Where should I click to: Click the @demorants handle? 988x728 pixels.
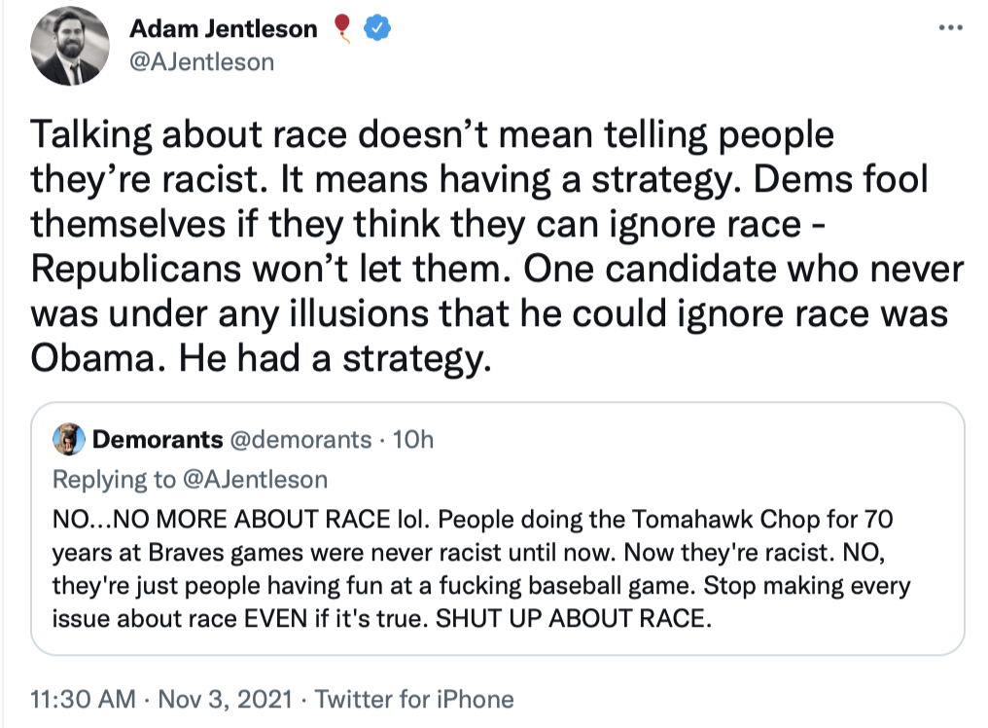[300, 440]
